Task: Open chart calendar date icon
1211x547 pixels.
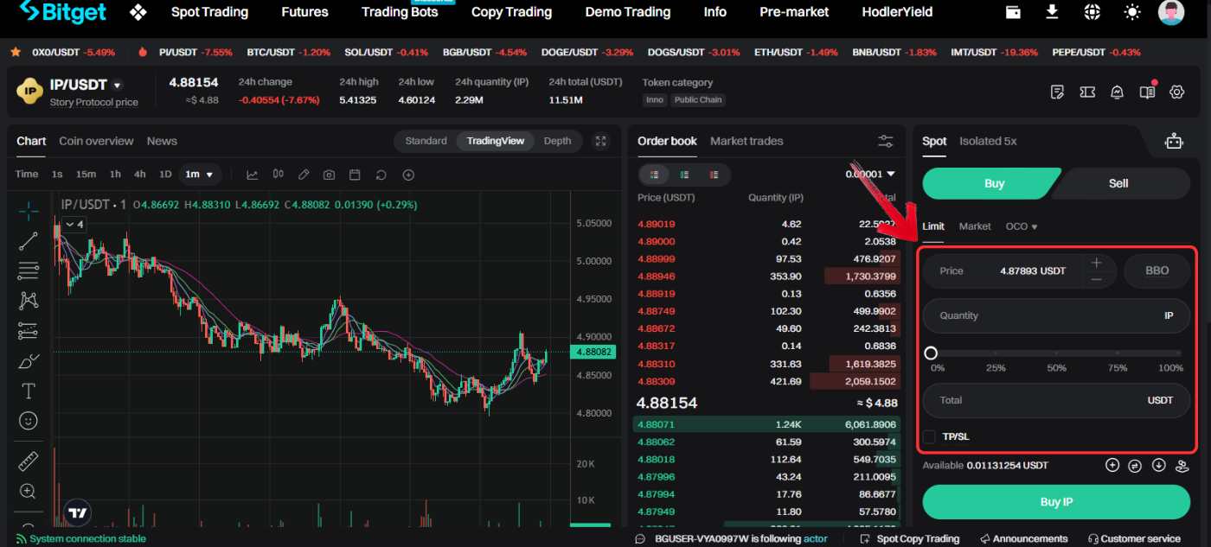Action: pos(355,175)
